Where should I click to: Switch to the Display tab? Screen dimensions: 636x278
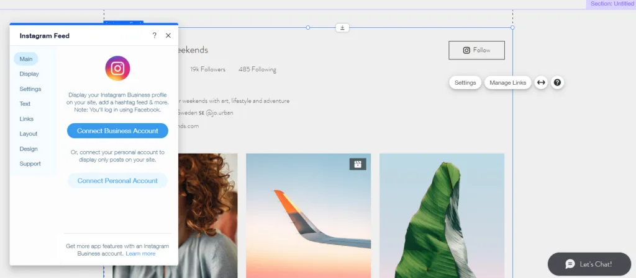29,74
